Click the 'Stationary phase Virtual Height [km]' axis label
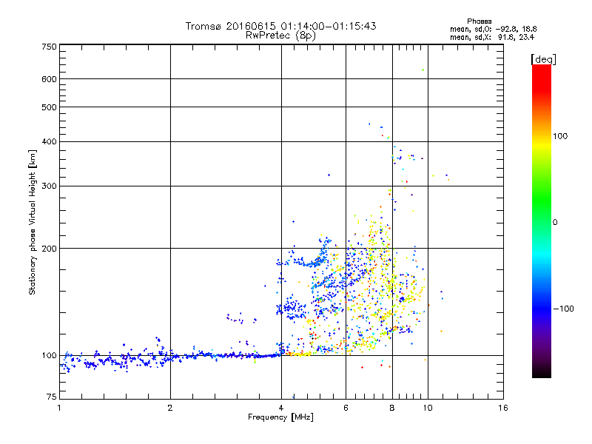The image size is (592, 444). click(32, 222)
